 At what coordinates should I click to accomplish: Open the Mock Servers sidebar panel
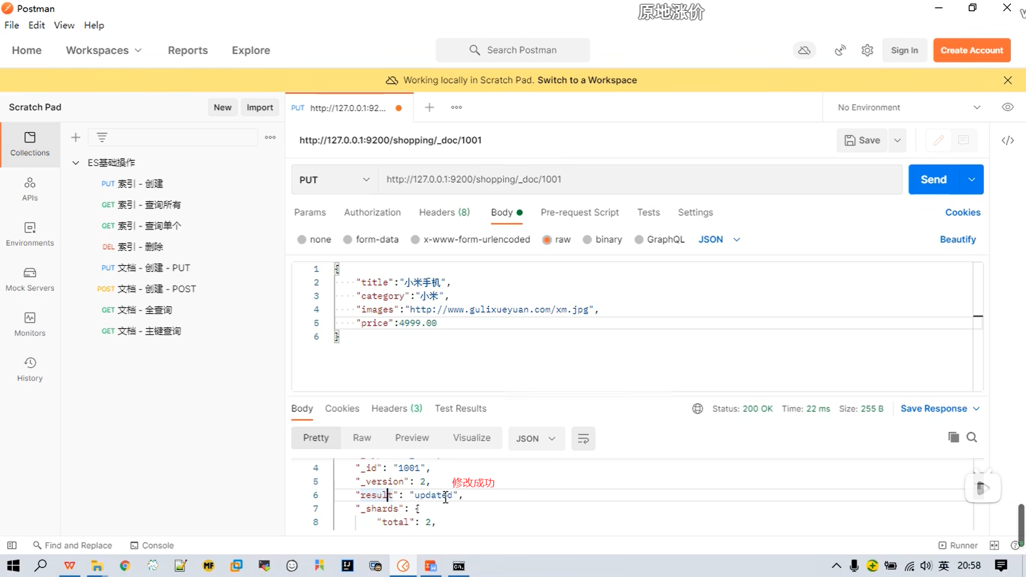[30, 279]
